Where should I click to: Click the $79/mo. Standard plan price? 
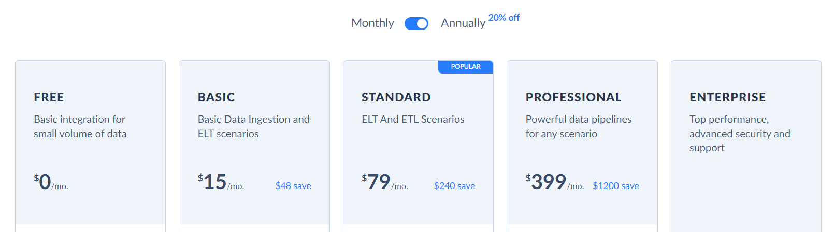pos(384,182)
